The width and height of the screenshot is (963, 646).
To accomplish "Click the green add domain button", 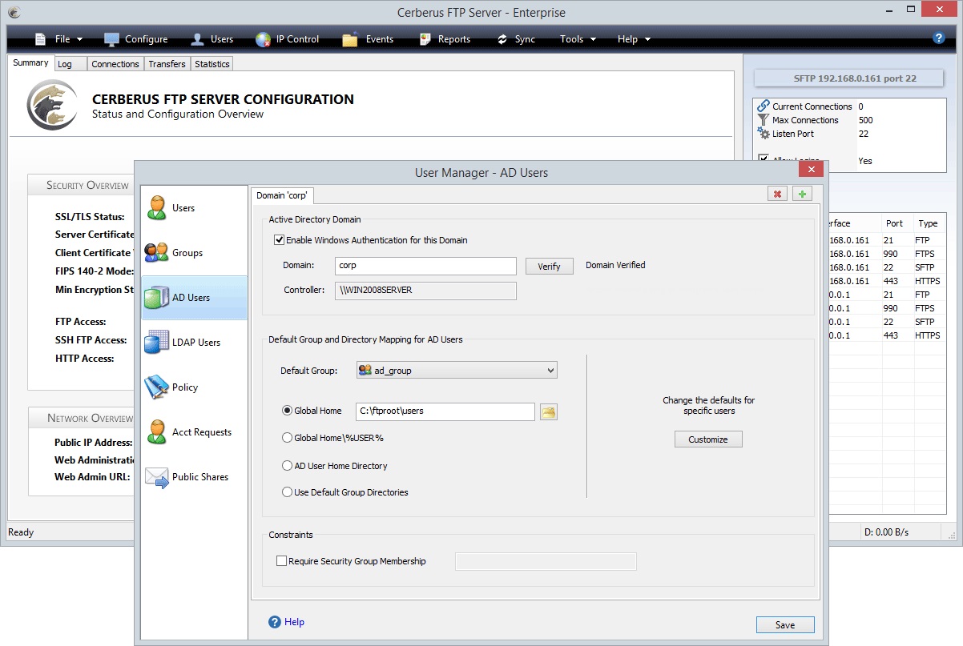I will (x=802, y=194).
